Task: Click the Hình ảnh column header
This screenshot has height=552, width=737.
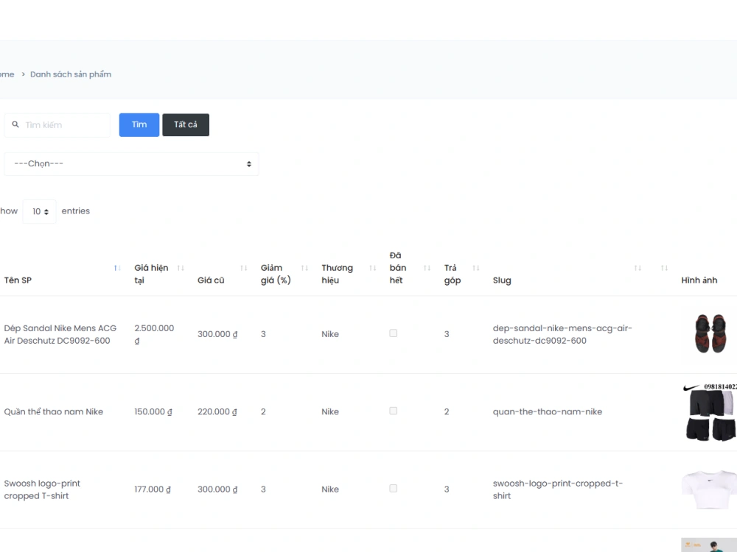Action: pyautogui.click(x=699, y=280)
